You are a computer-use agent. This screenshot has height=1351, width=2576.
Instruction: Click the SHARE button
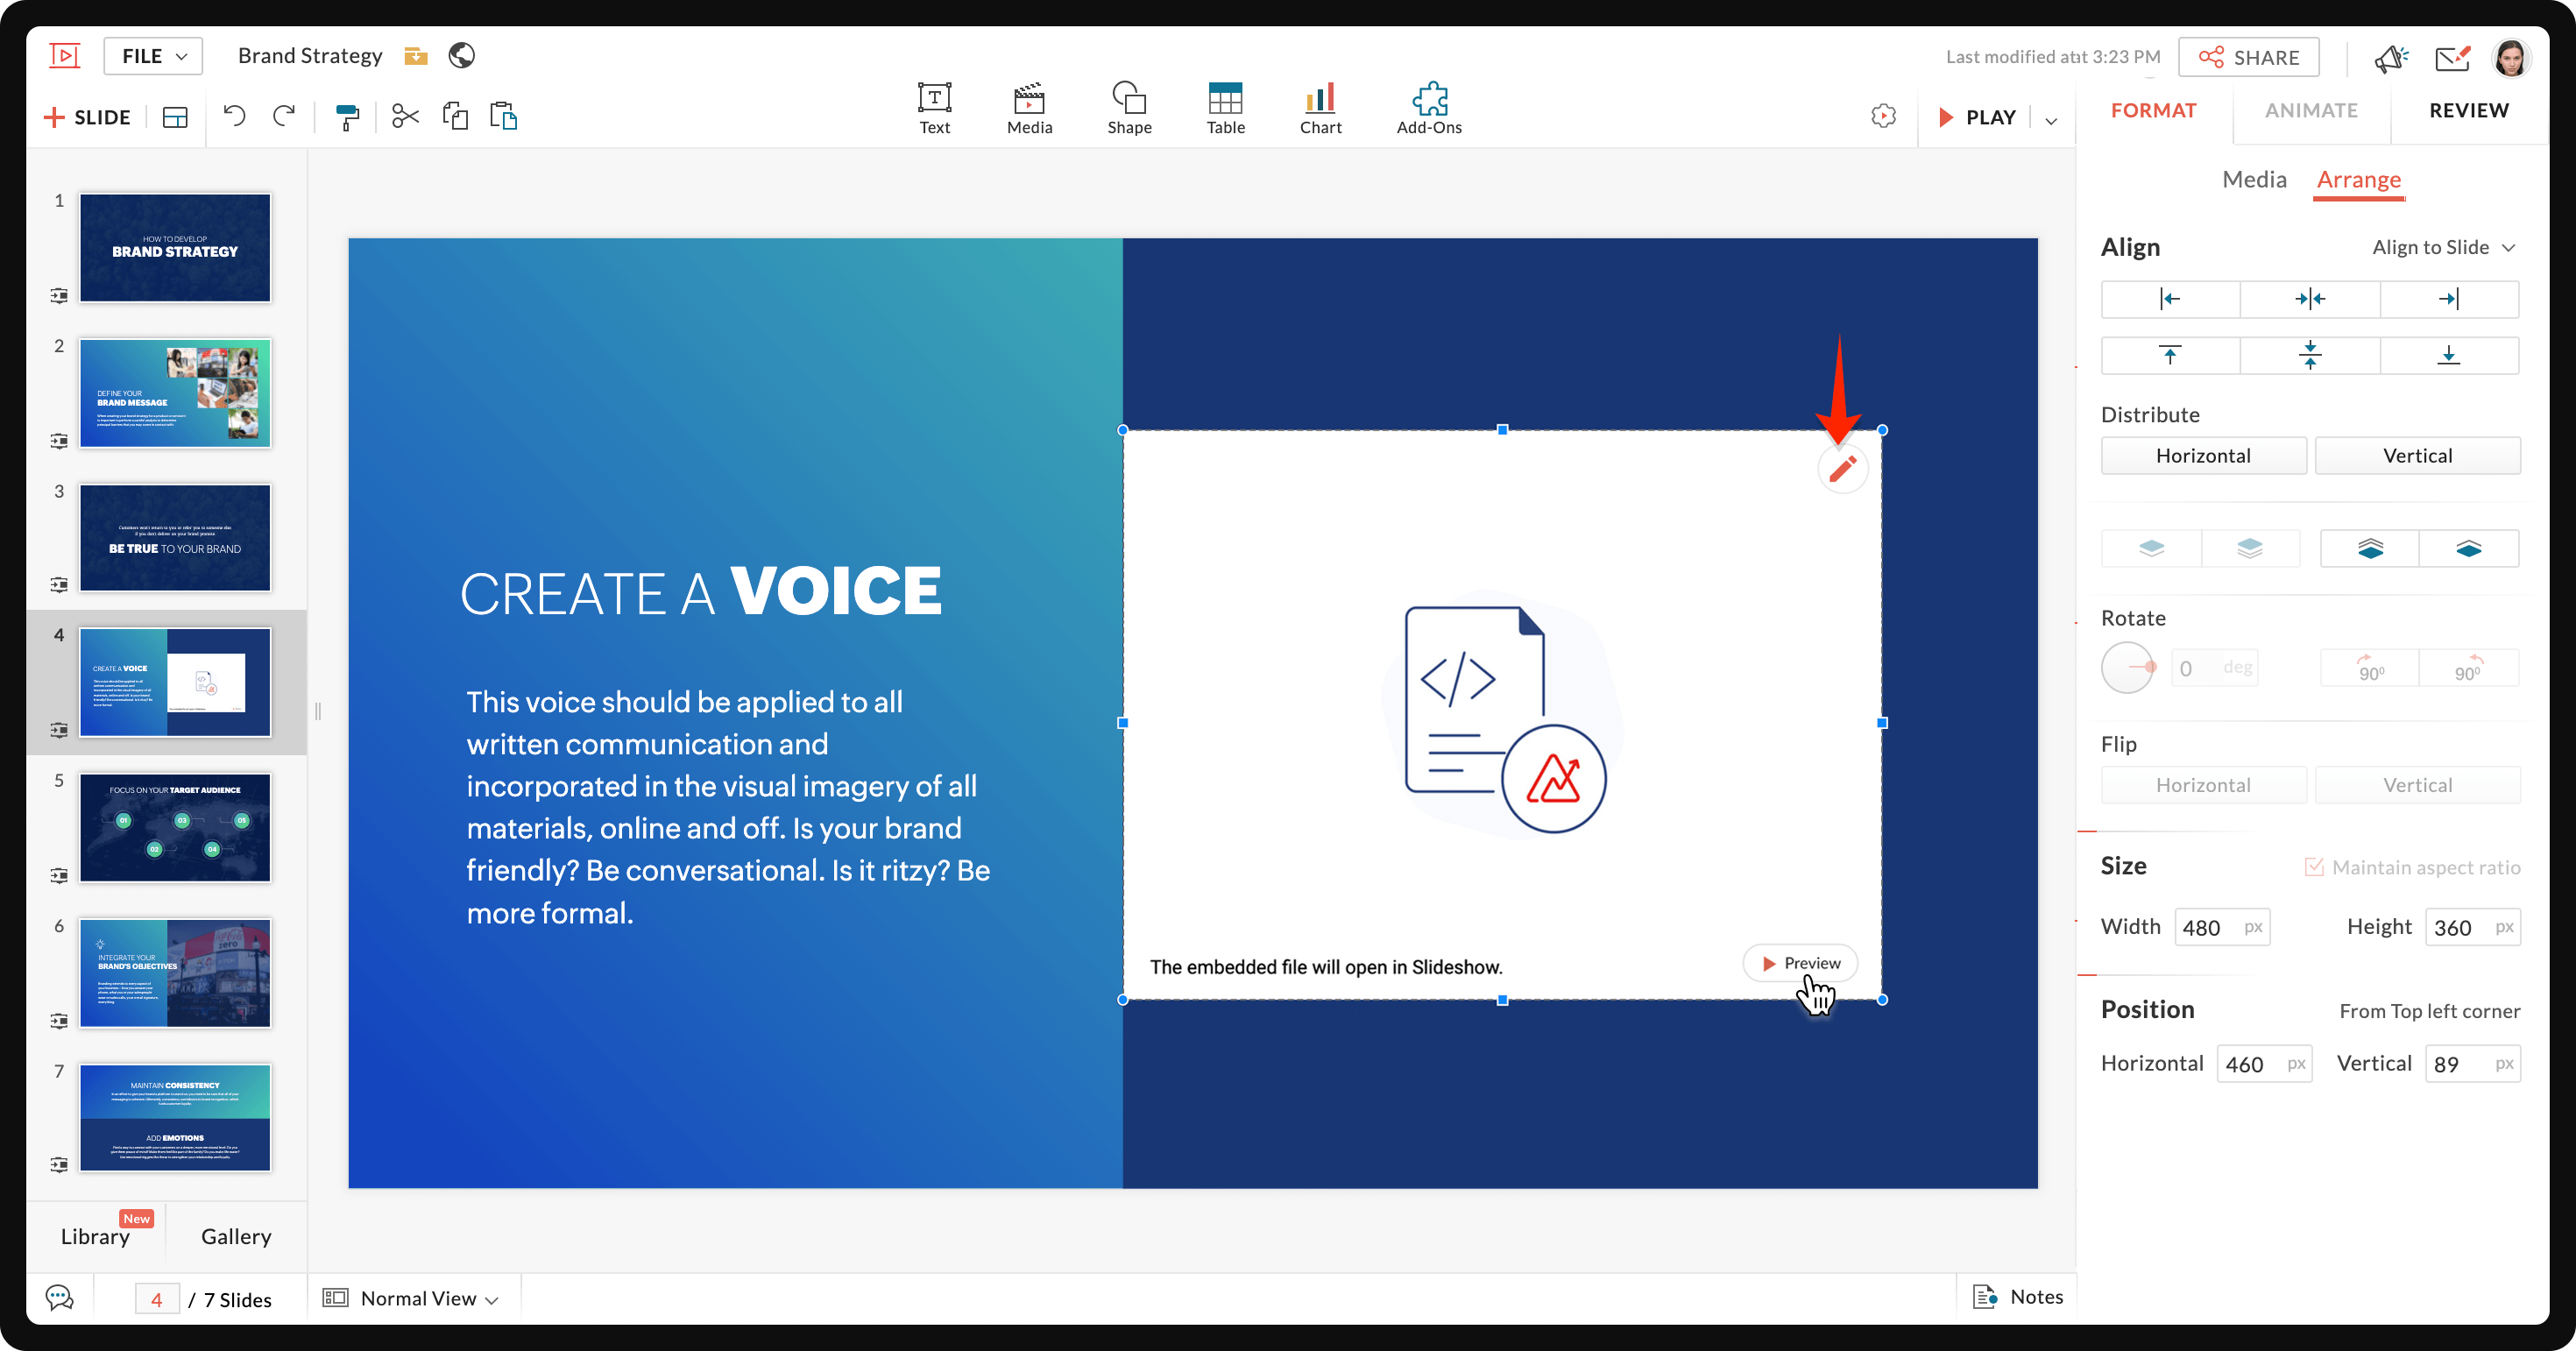click(2248, 57)
